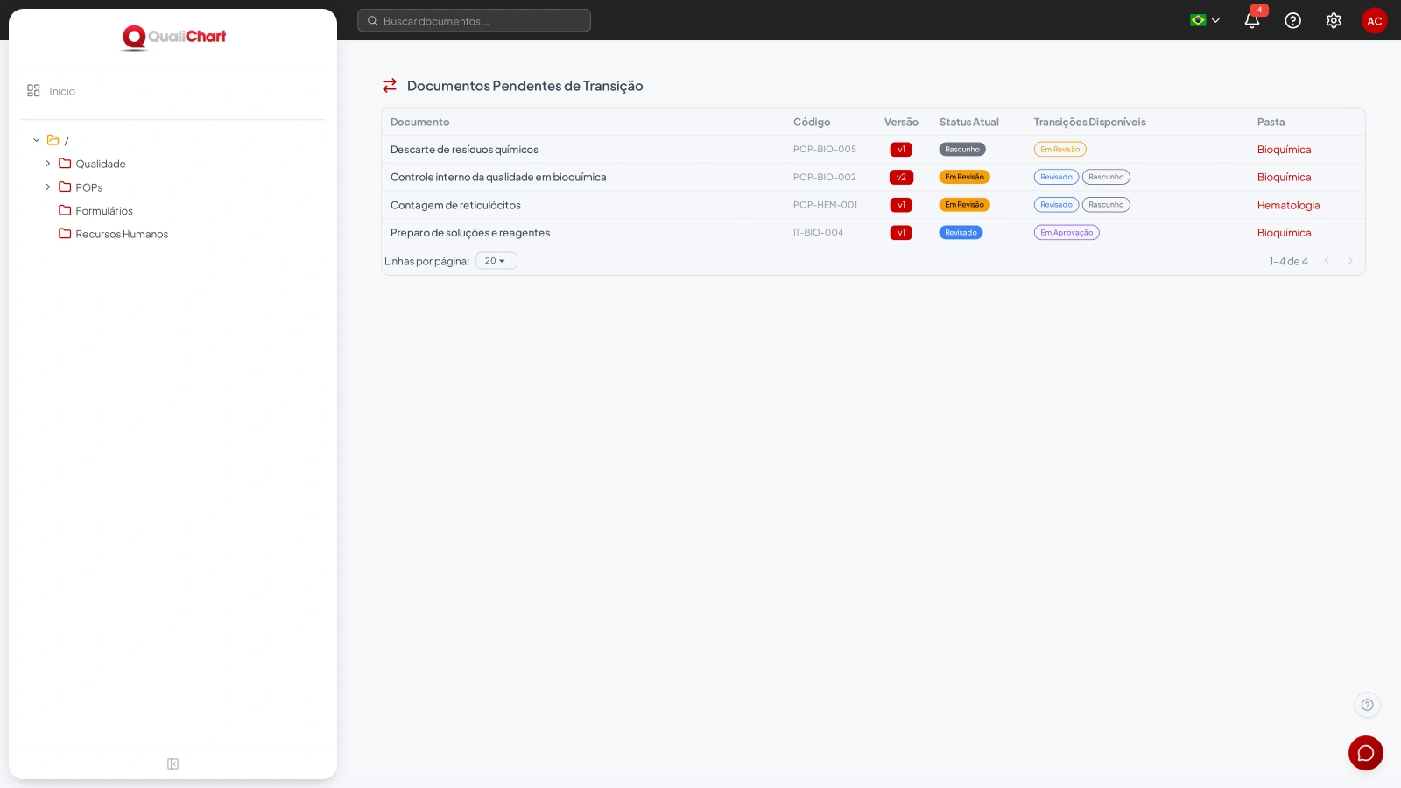The image size is (1401, 788).
Task: Open the Hematologia folder link
Action: point(1288,205)
